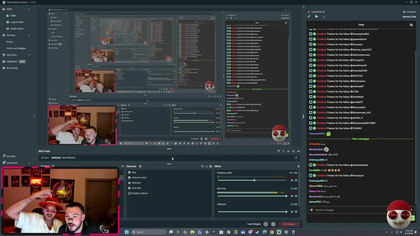Viewport: 420px width, 236px height.
Task: Open the chat user list icon
Action: point(411,25)
